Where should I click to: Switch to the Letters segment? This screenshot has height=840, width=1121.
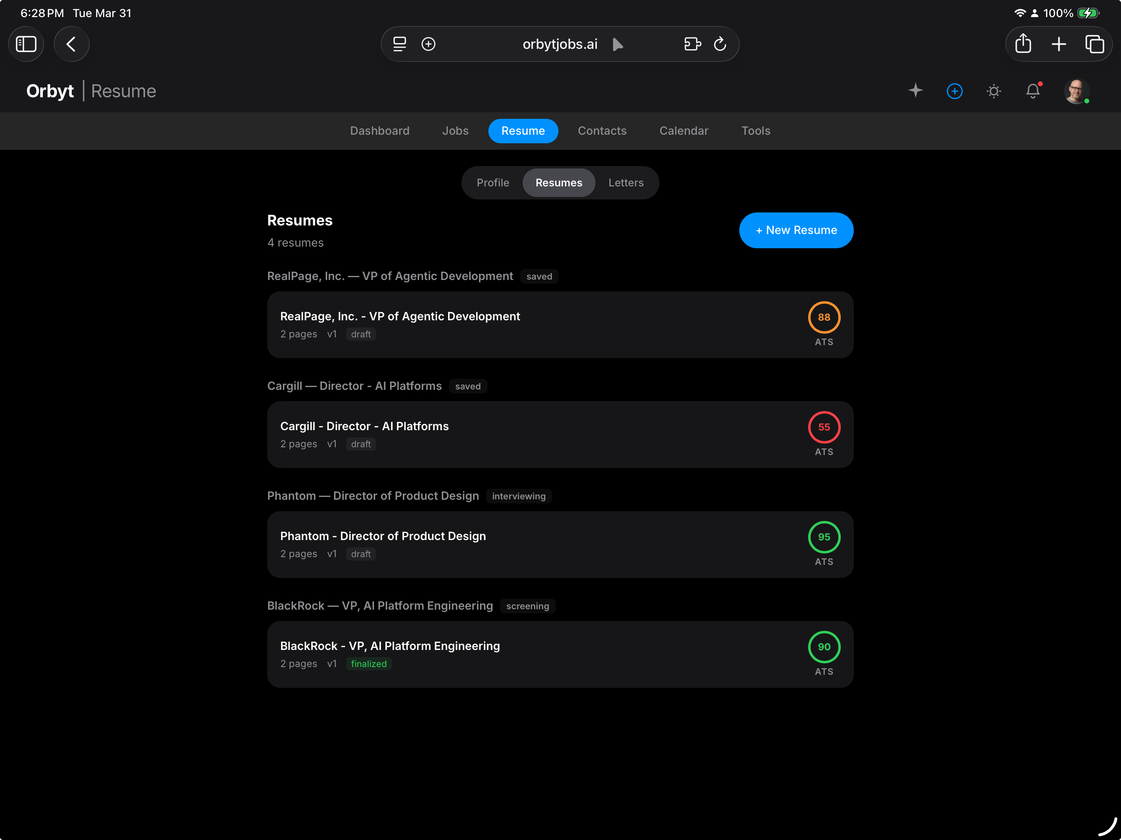(x=625, y=183)
